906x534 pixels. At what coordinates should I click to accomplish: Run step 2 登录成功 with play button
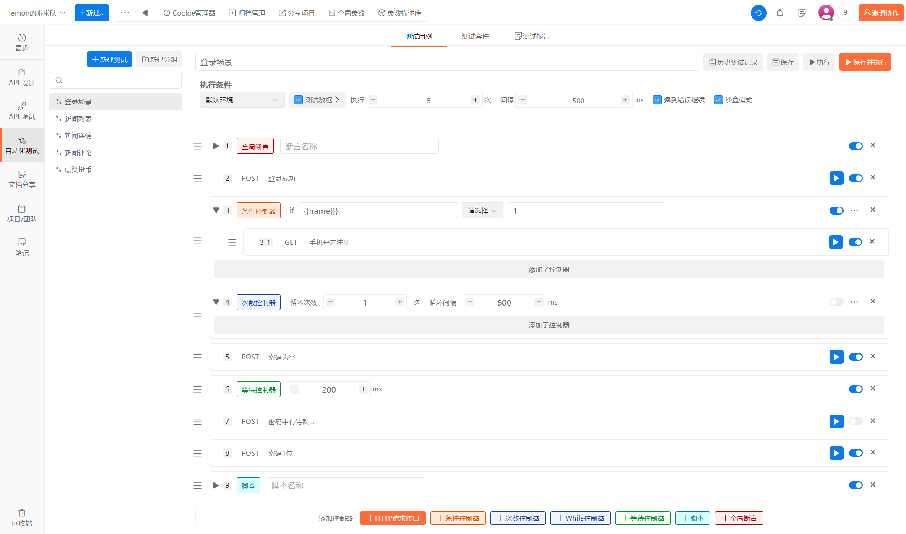[x=836, y=178]
